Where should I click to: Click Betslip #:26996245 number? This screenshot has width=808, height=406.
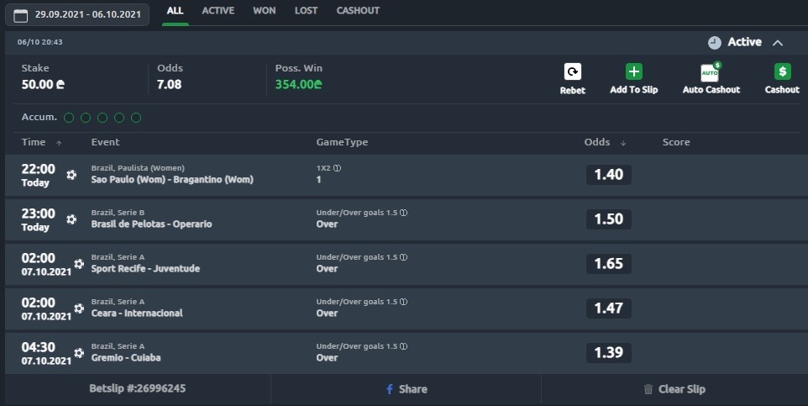click(138, 388)
